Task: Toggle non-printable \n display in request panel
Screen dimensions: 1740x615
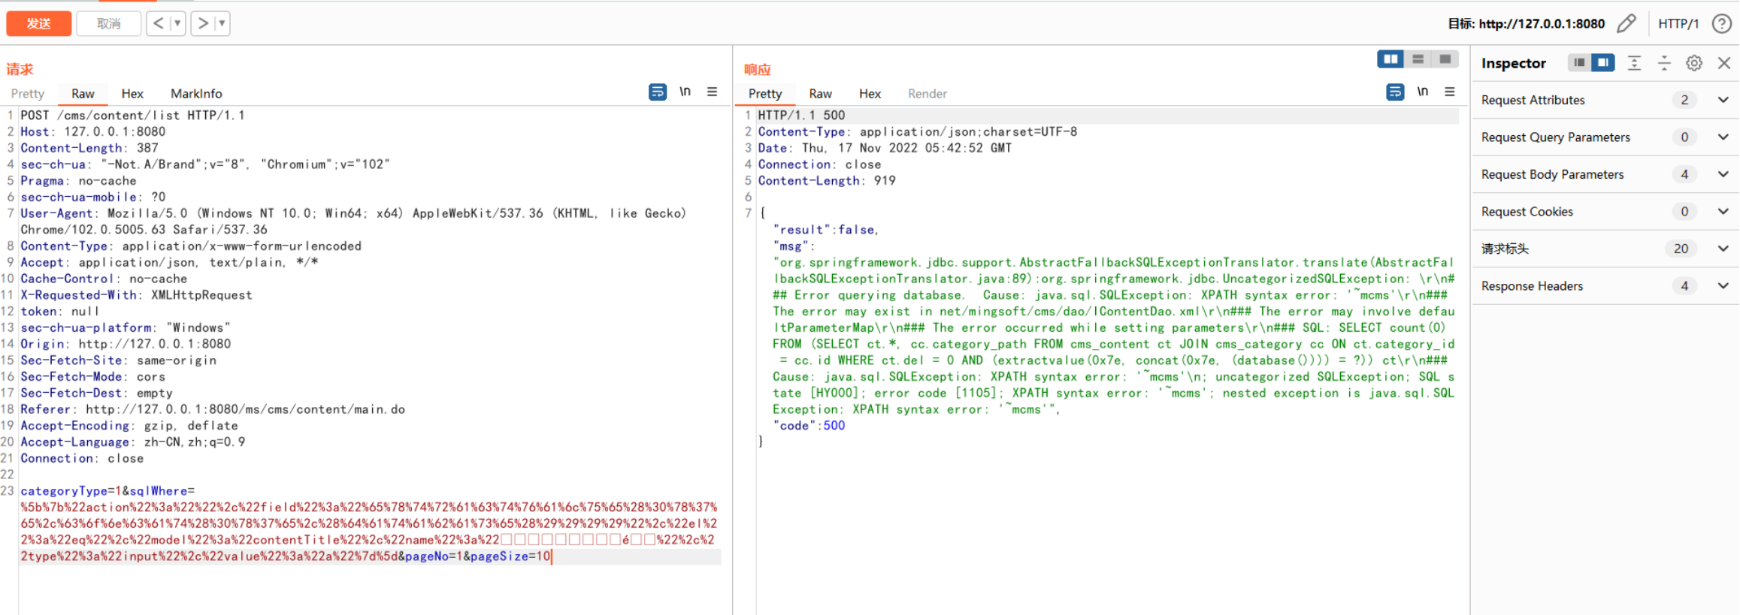Action: click(685, 92)
